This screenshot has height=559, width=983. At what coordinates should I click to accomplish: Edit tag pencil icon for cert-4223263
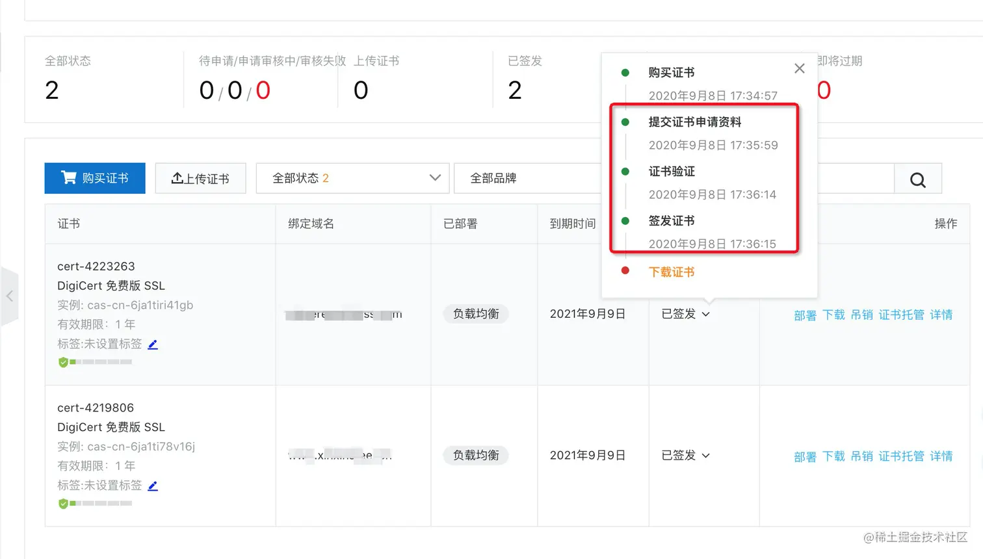[x=153, y=344]
